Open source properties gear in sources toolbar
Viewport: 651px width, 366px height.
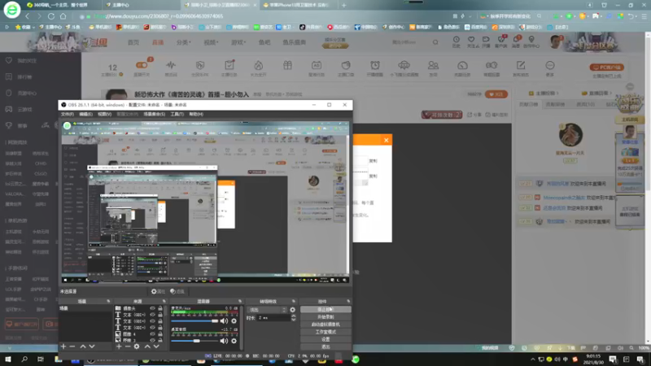click(x=137, y=346)
